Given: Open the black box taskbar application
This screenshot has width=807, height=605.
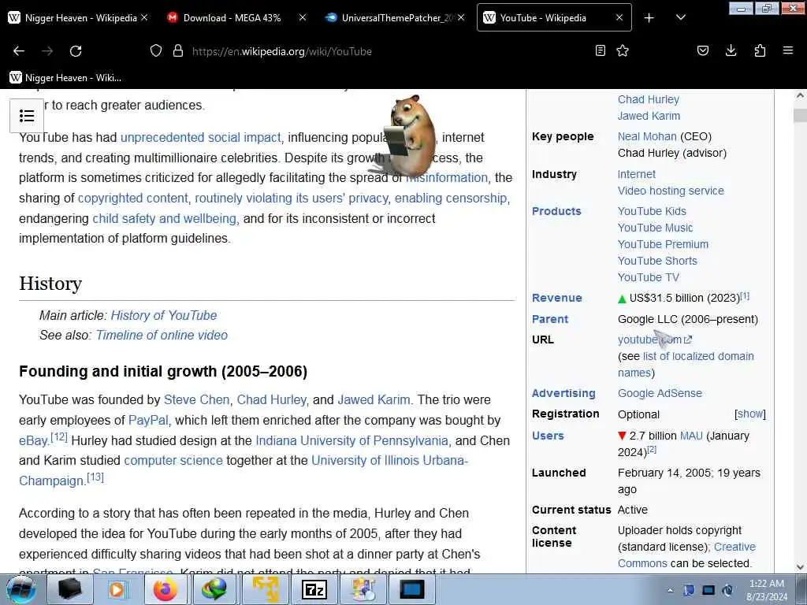Looking at the screenshot, I should click(x=70, y=589).
